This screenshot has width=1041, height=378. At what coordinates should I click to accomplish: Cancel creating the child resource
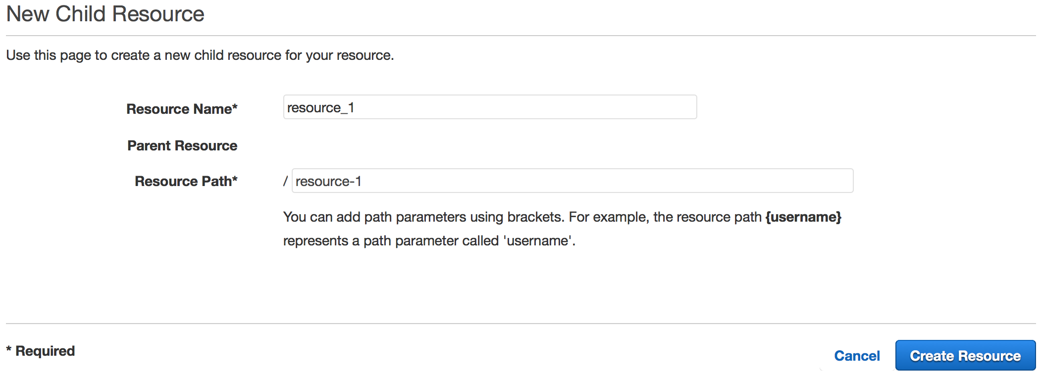(x=857, y=356)
